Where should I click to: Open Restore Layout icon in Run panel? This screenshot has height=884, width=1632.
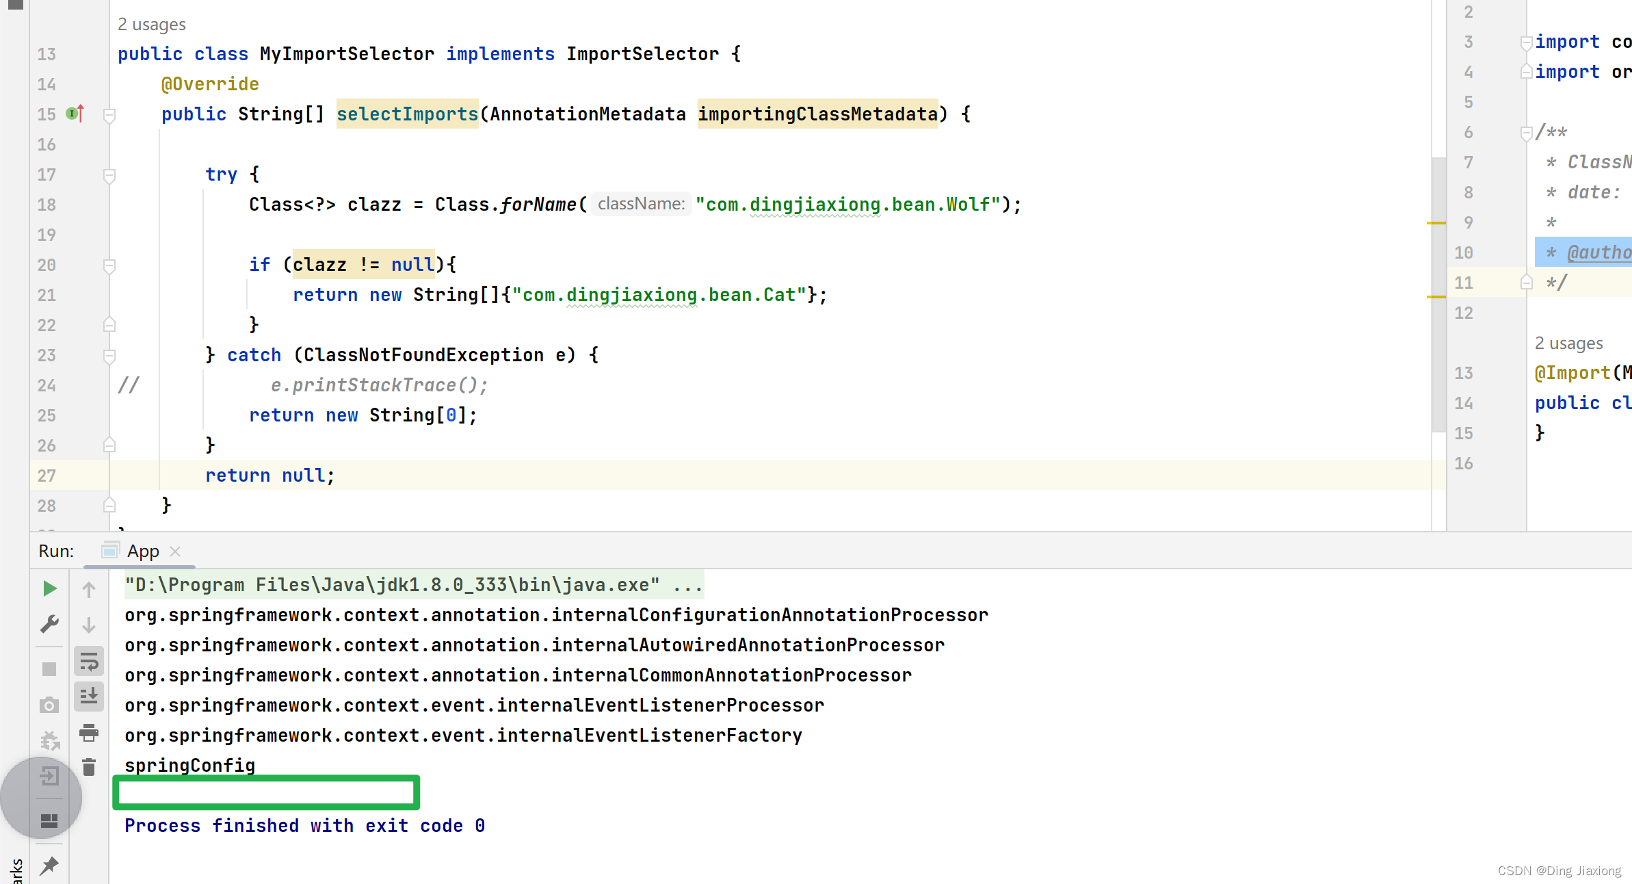click(x=49, y=820)
